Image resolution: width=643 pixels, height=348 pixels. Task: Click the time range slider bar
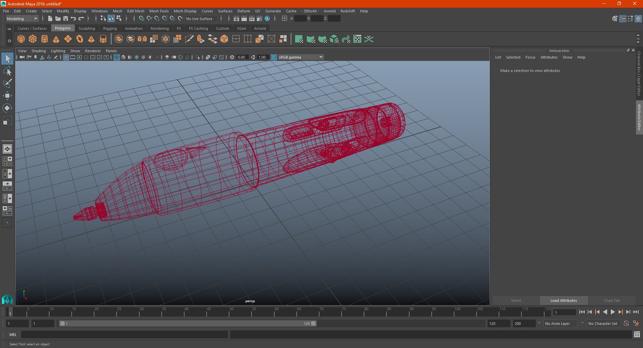(x=188, y=324)
